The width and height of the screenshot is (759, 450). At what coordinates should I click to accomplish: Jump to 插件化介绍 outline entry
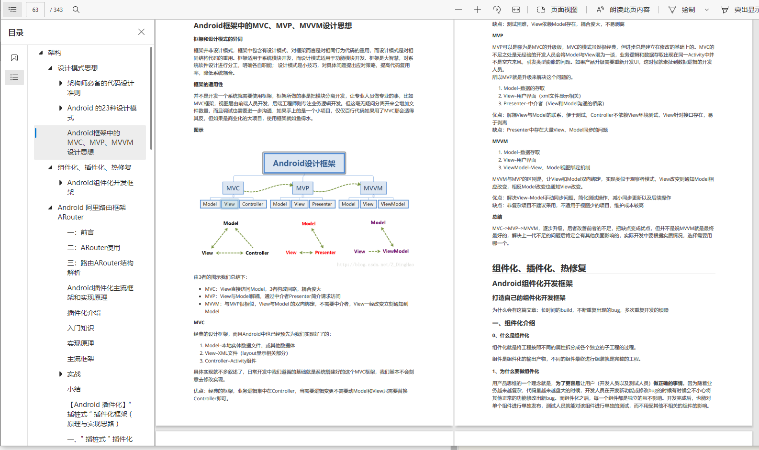pos(84,313)
